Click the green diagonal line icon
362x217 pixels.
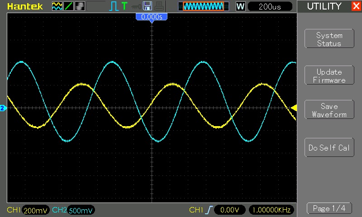(68, 6)
